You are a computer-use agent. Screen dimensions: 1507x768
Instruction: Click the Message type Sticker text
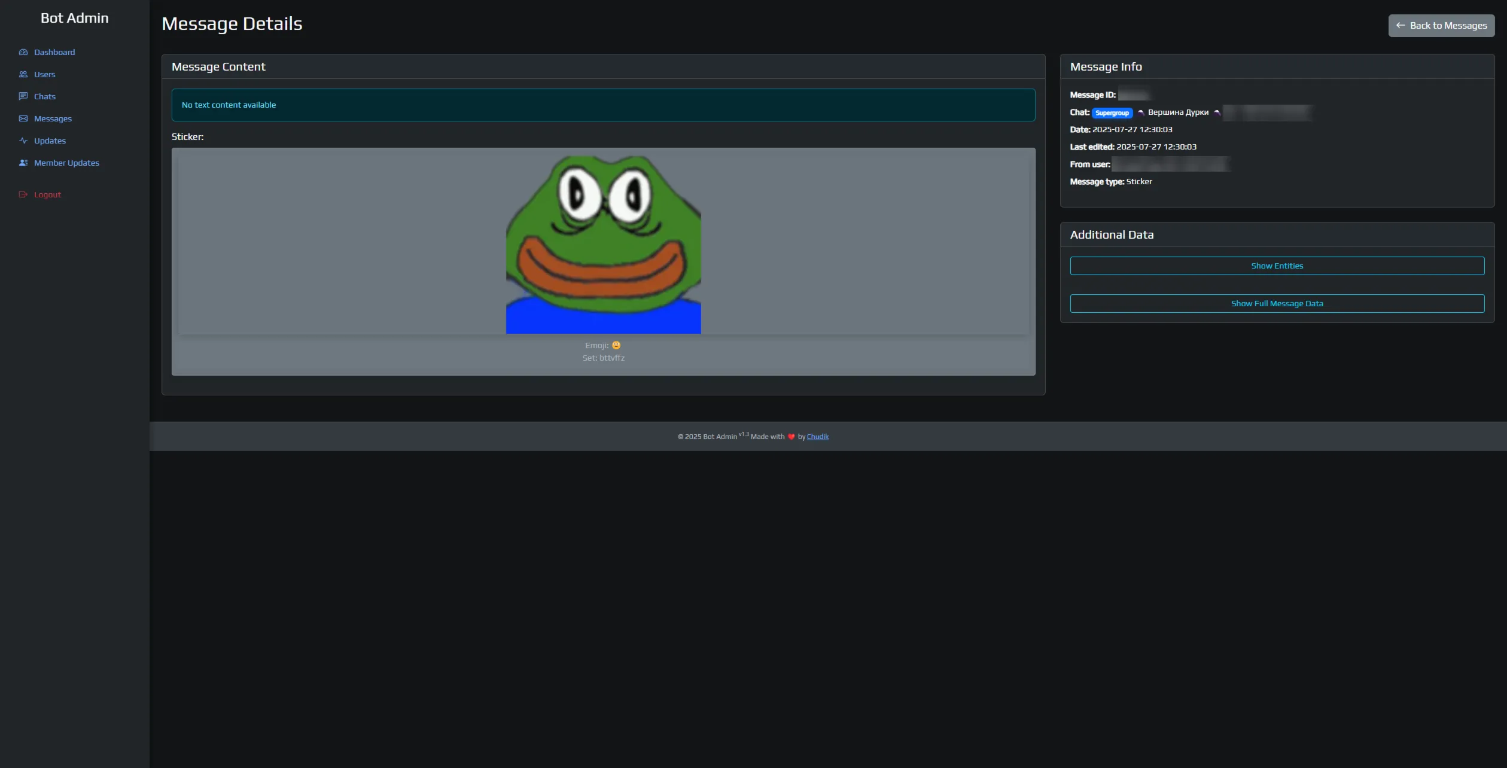click(x=1138, y=181)
